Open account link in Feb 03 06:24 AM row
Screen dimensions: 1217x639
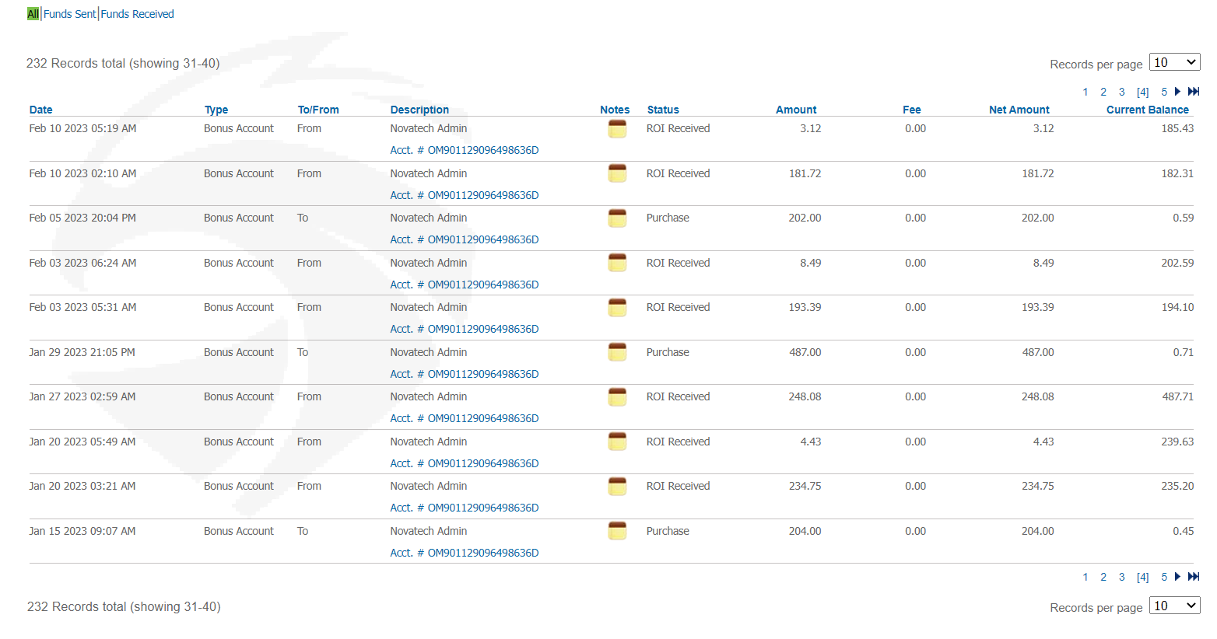[465, 285]
